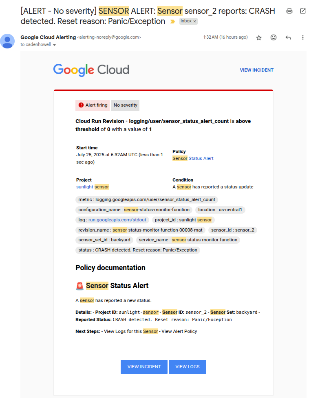Open the Sensor Status Alert policy link
Viewport: 309px width, 398px height.
pyautogui.click(x=193, y=158)
